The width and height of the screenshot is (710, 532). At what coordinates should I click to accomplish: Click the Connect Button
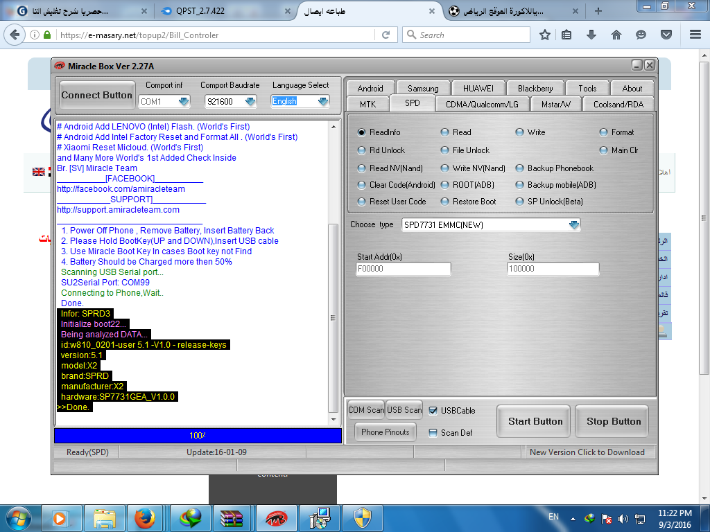pos(97,95)
